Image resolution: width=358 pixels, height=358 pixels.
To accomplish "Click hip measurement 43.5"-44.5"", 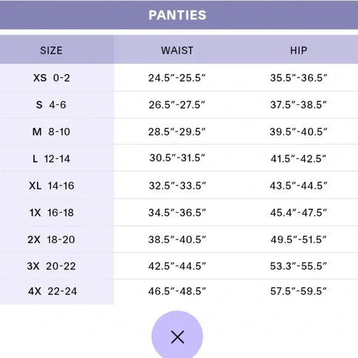I will [x=298, y=185].
